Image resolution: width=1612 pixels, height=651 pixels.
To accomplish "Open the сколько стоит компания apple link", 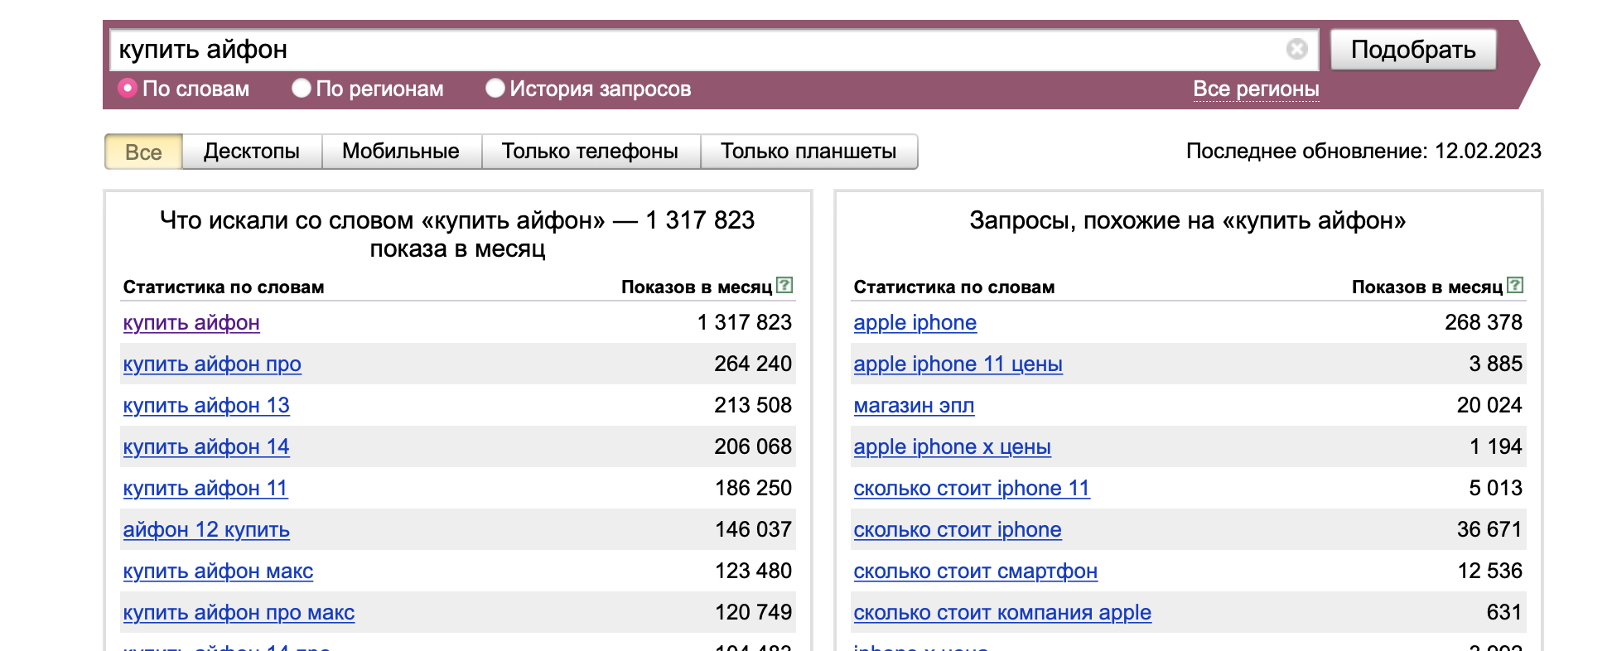I will click(1002, 612).
